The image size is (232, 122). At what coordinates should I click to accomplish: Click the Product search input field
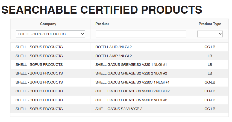point(141,34)
